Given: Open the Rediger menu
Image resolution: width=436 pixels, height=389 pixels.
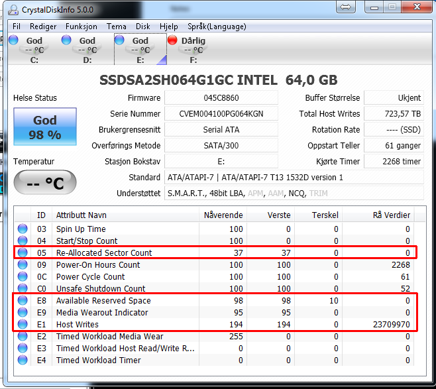Looking at the screenshot, I should point(43,27).
